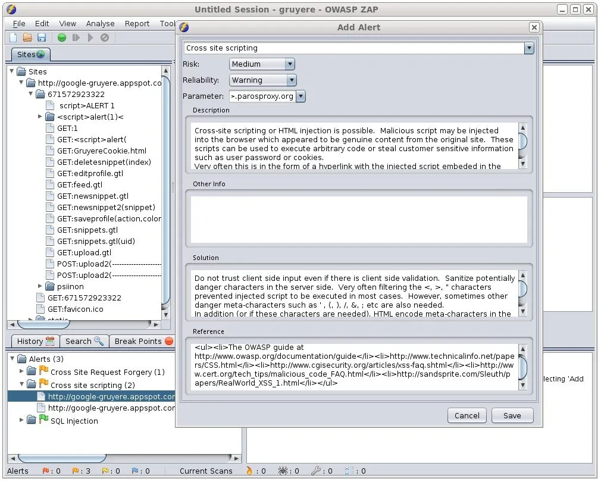
Task: Click down arrow of Solution scrollbar
Action: coord(523,311)
